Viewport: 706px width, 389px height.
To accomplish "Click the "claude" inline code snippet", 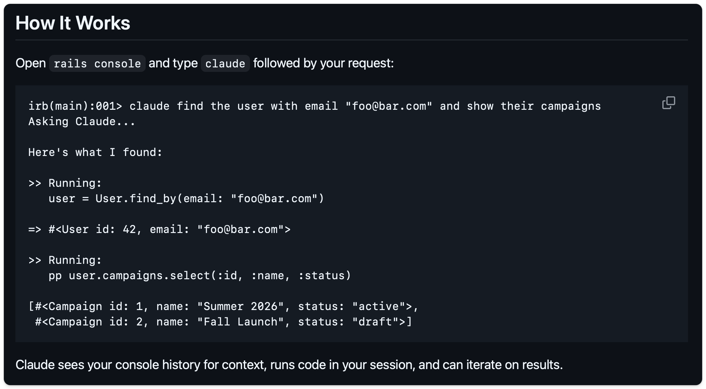I will click(x=225, y=64).
